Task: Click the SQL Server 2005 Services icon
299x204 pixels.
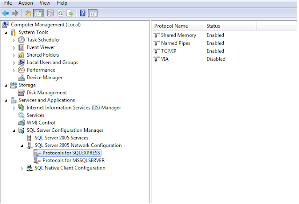Action: point(29,138)
